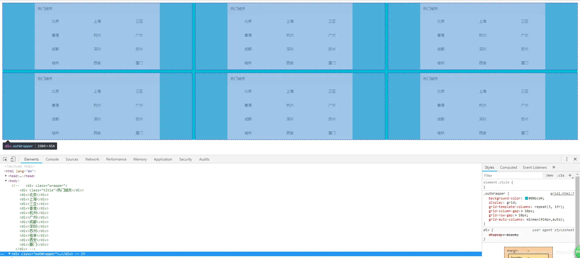This screenshot has width=580, height=258.
Task: Click the margin label in box model
Action: 512,251
